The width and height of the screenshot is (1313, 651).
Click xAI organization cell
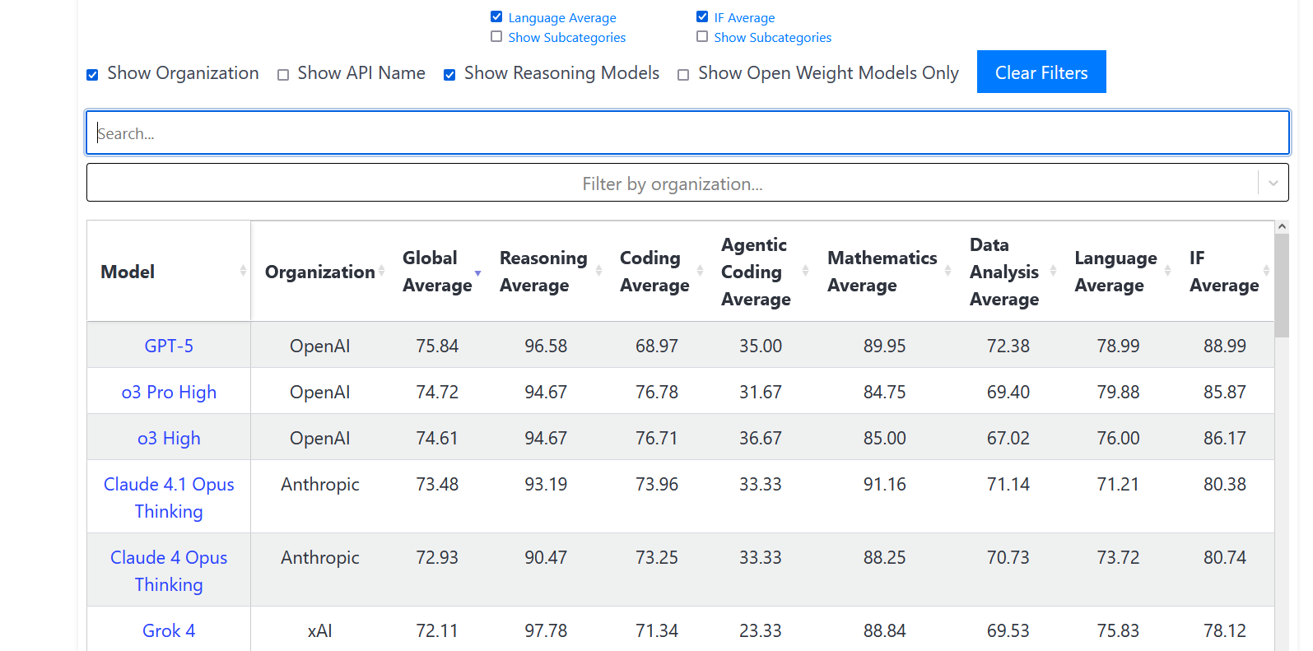pyautogui.click(x=319, y=630)
